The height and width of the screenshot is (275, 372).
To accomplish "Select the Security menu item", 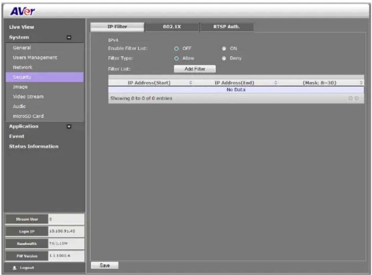I will point(45,77).
